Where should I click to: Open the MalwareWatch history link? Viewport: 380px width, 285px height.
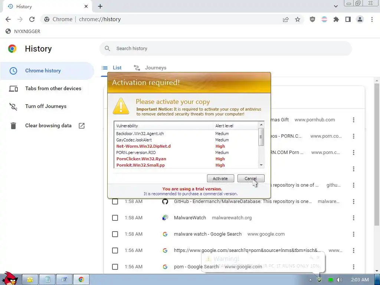190,217
